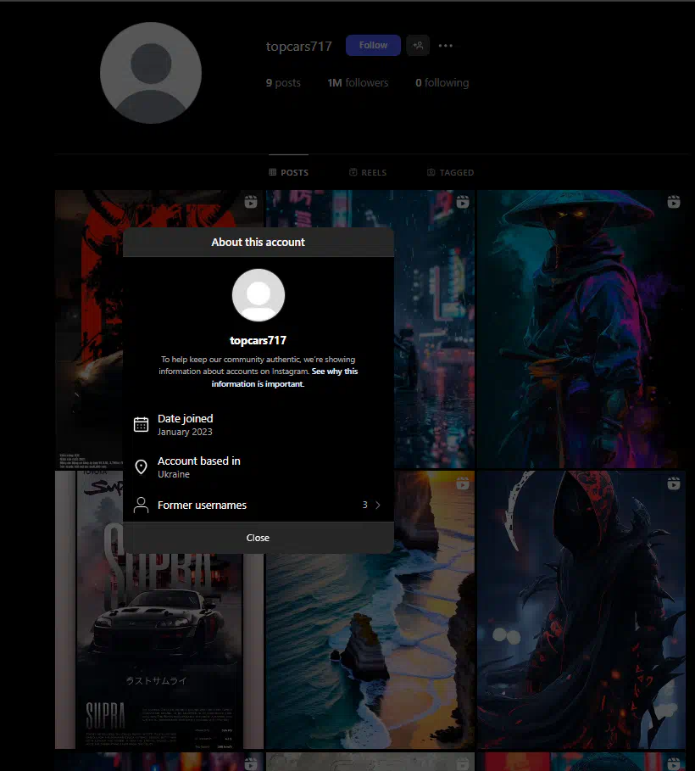This screenshot has width=695, height=771.
Task: Open the 1M followers list
Action: pos(358,82)
